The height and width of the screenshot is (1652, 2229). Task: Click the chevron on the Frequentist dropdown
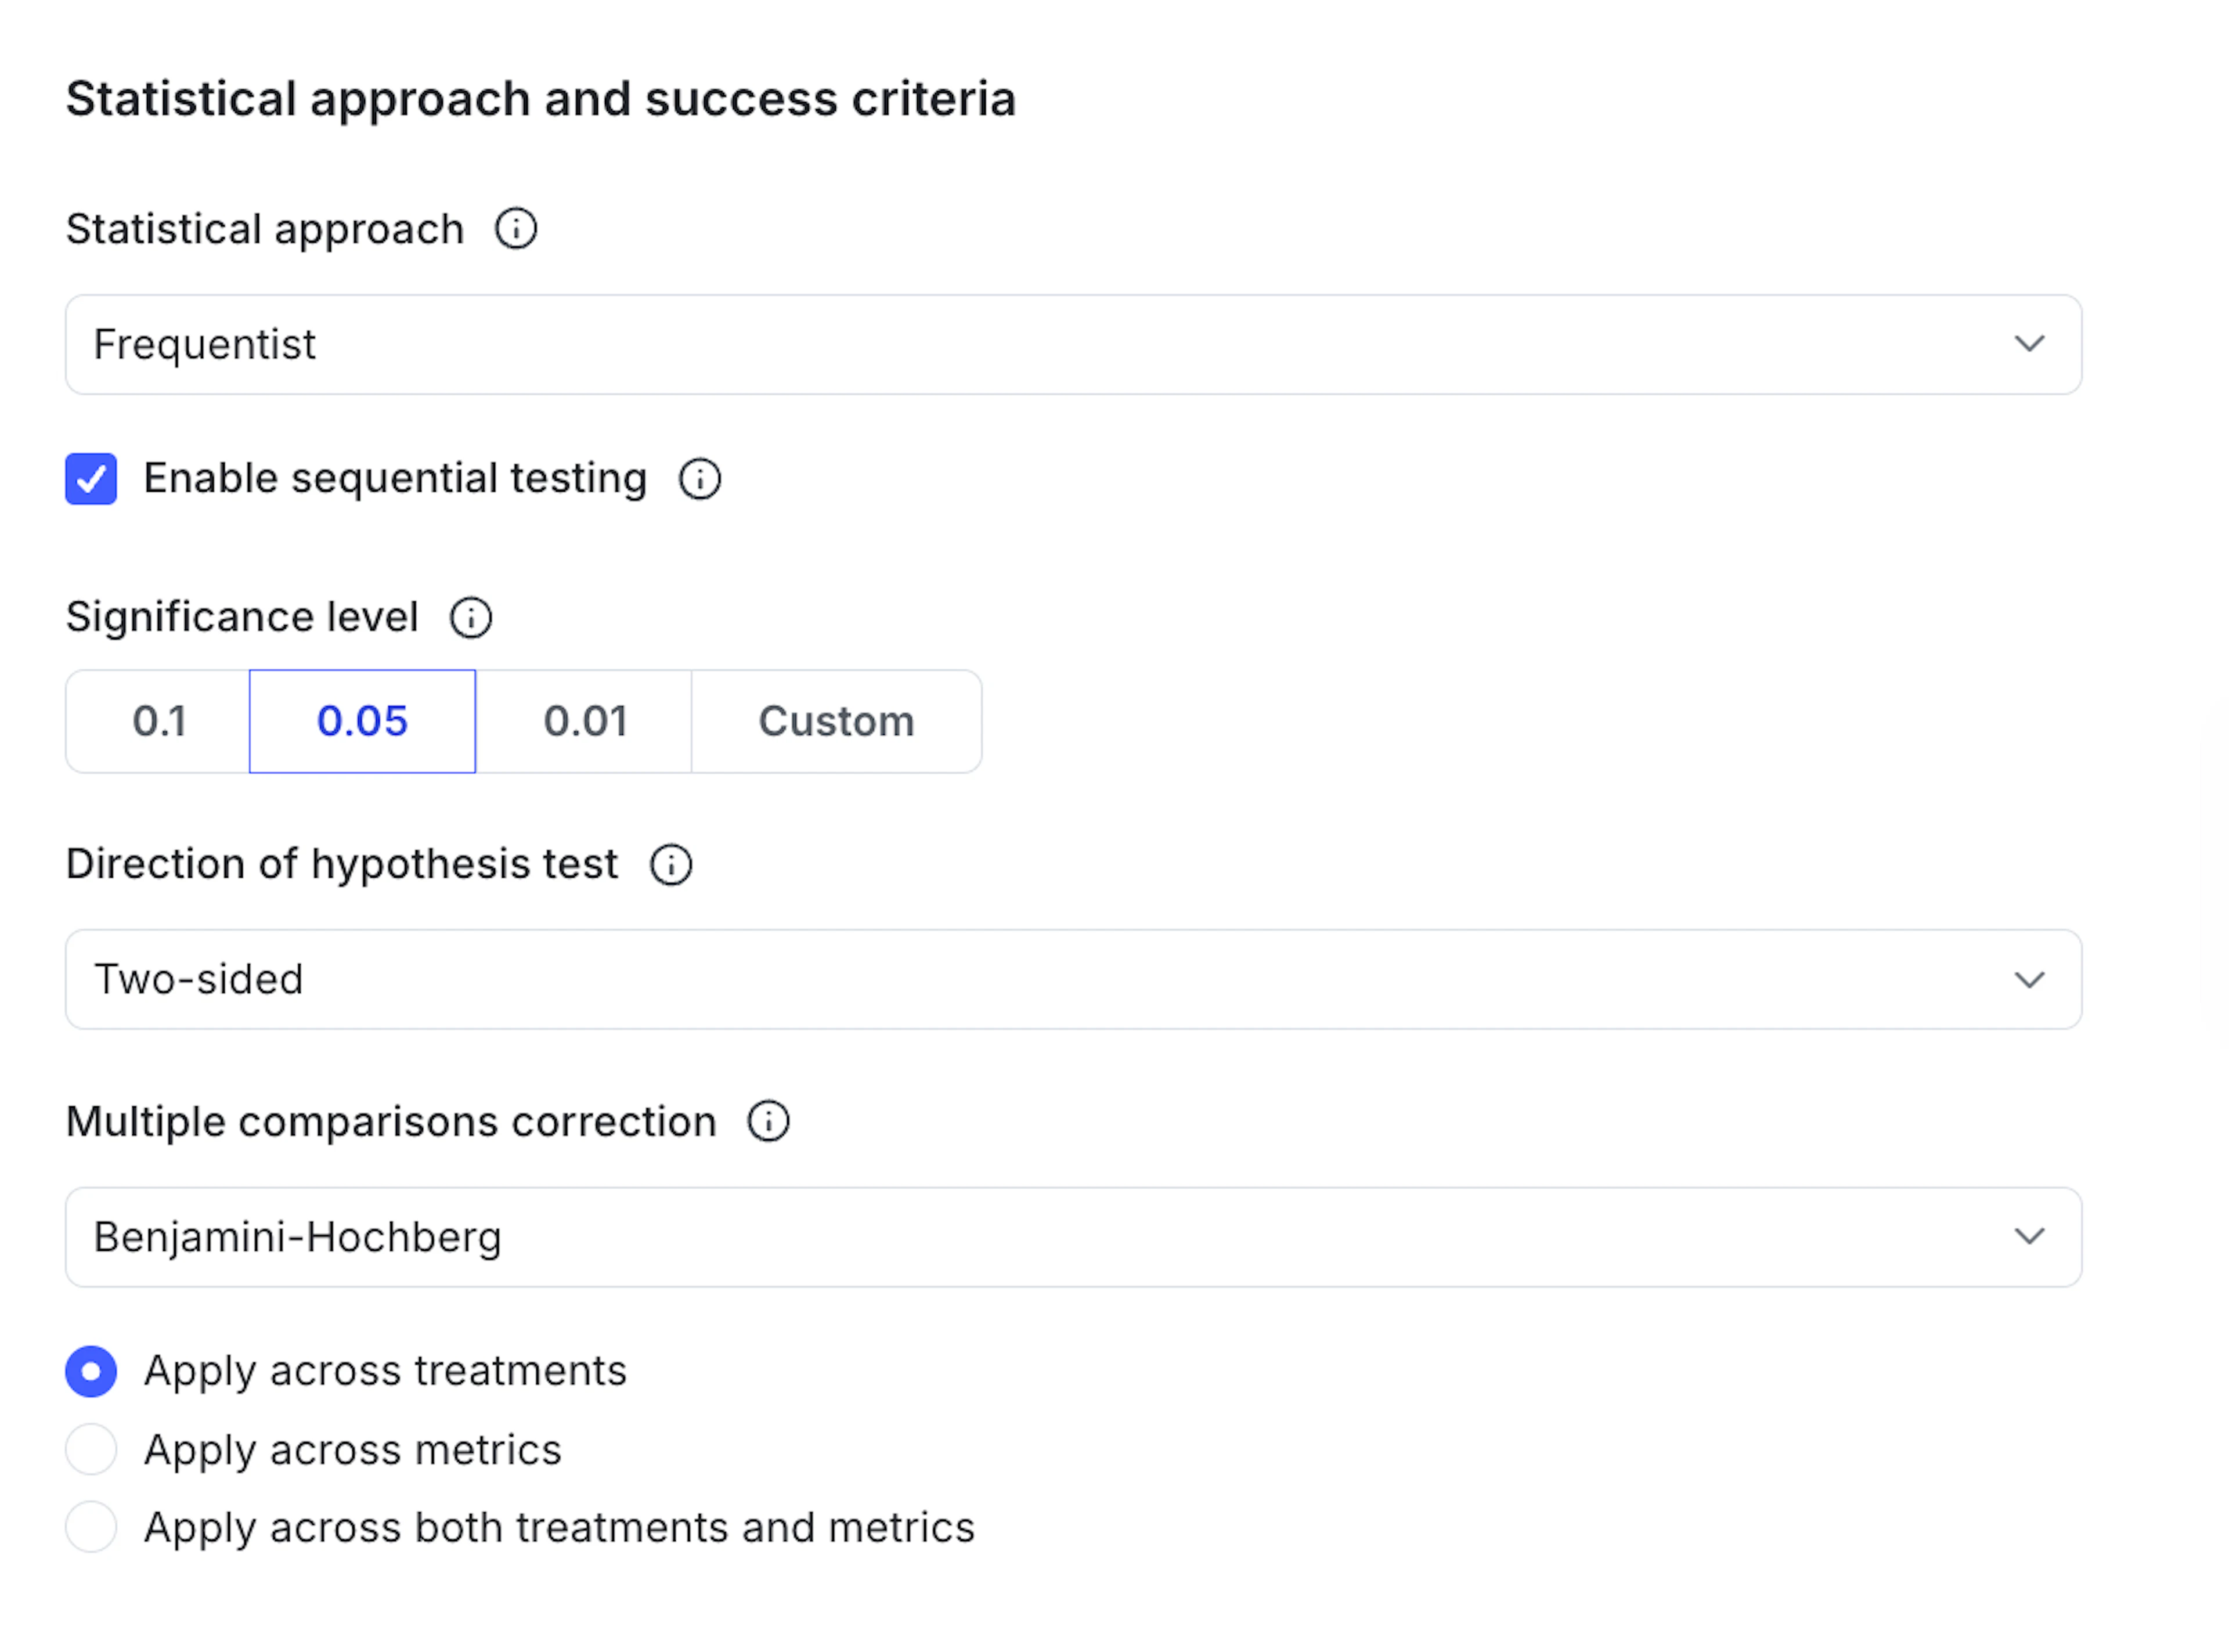pos(2029,344)
